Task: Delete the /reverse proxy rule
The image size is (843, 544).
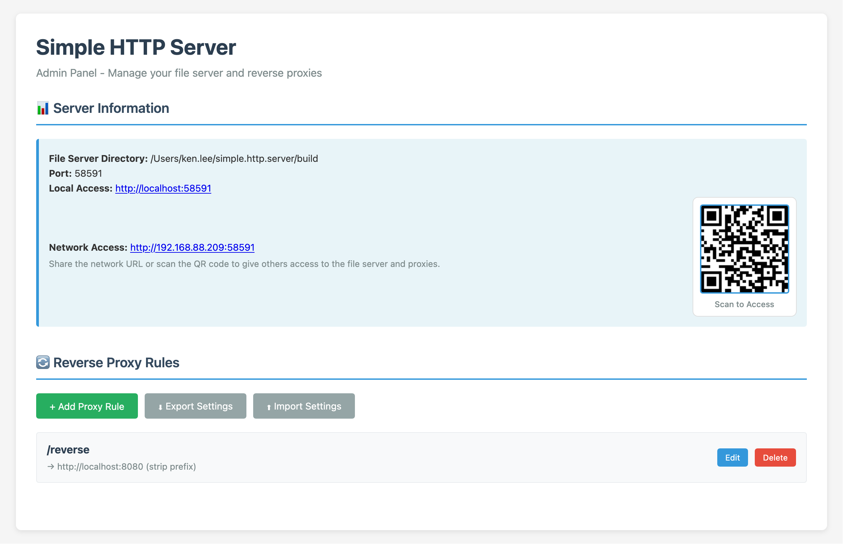Action: click(775, 457)
